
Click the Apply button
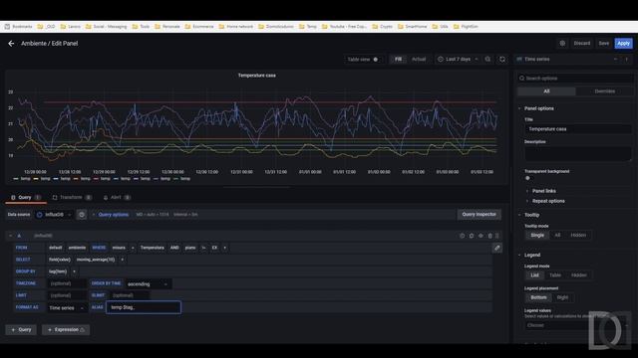click(623, 43)
